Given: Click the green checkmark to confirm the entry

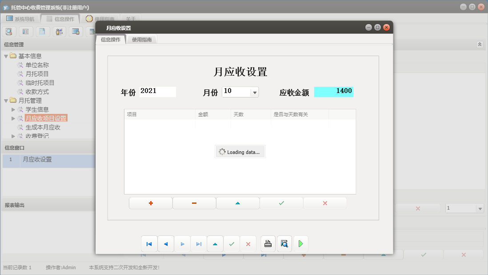Looking at the screenshot, I should pyautogui.click(x=281, y=203).
